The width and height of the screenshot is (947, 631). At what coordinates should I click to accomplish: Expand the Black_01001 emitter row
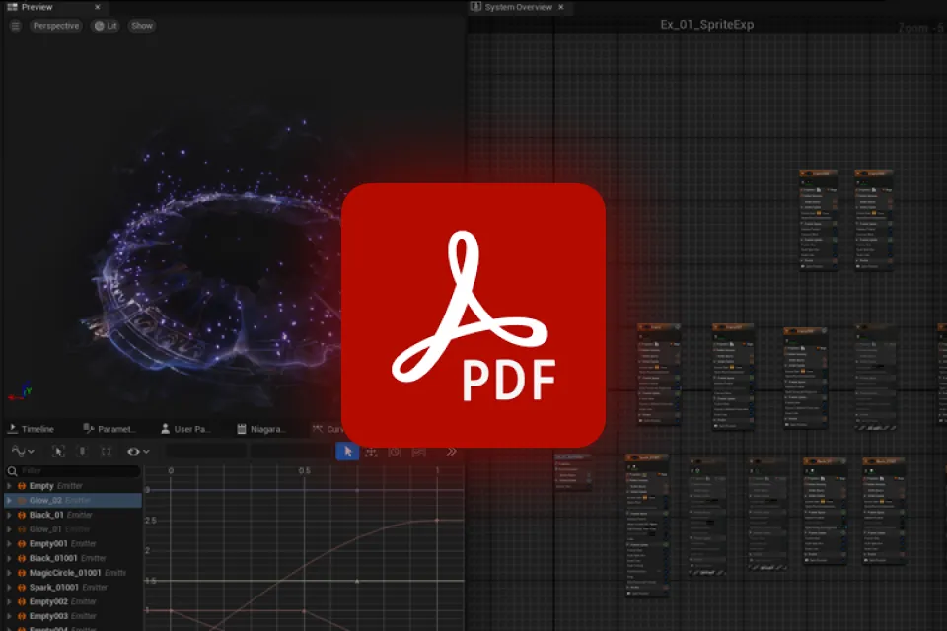click(9, 559)
